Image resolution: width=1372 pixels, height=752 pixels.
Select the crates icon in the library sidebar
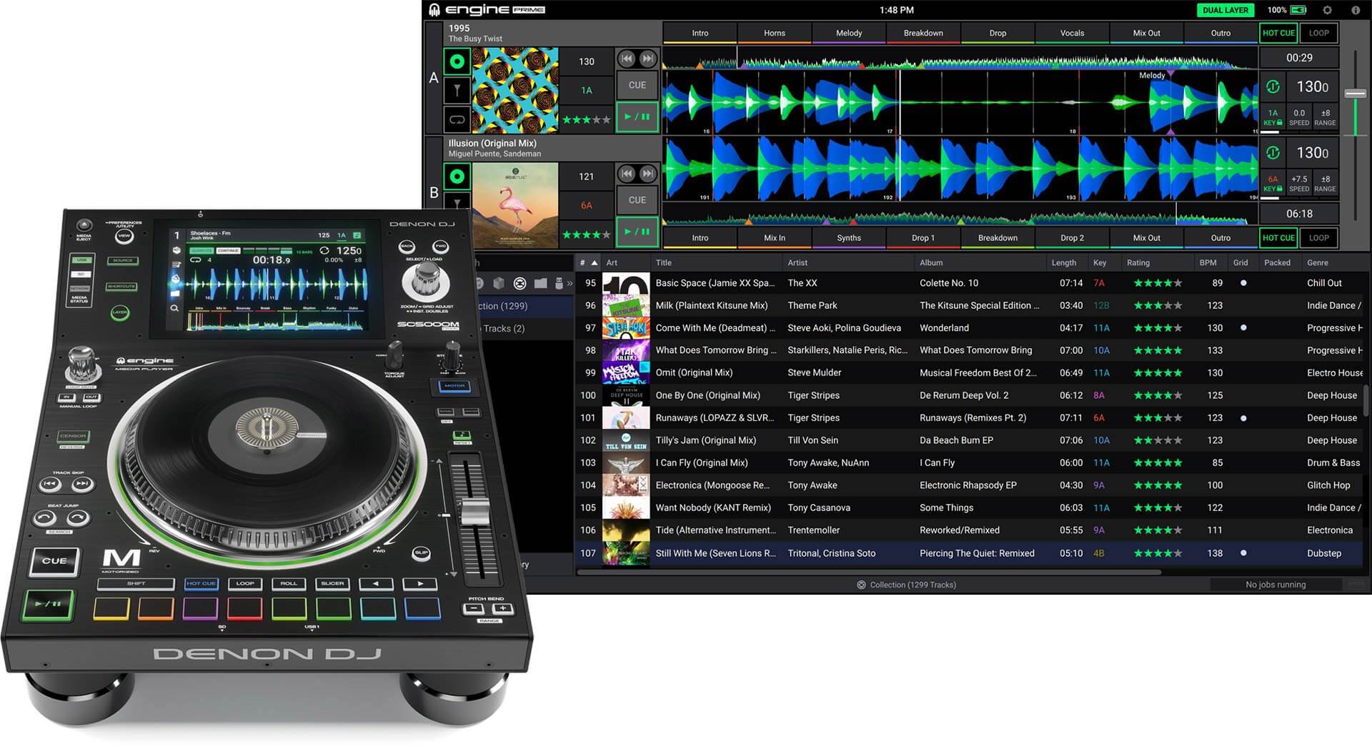(x=498, y=283)
